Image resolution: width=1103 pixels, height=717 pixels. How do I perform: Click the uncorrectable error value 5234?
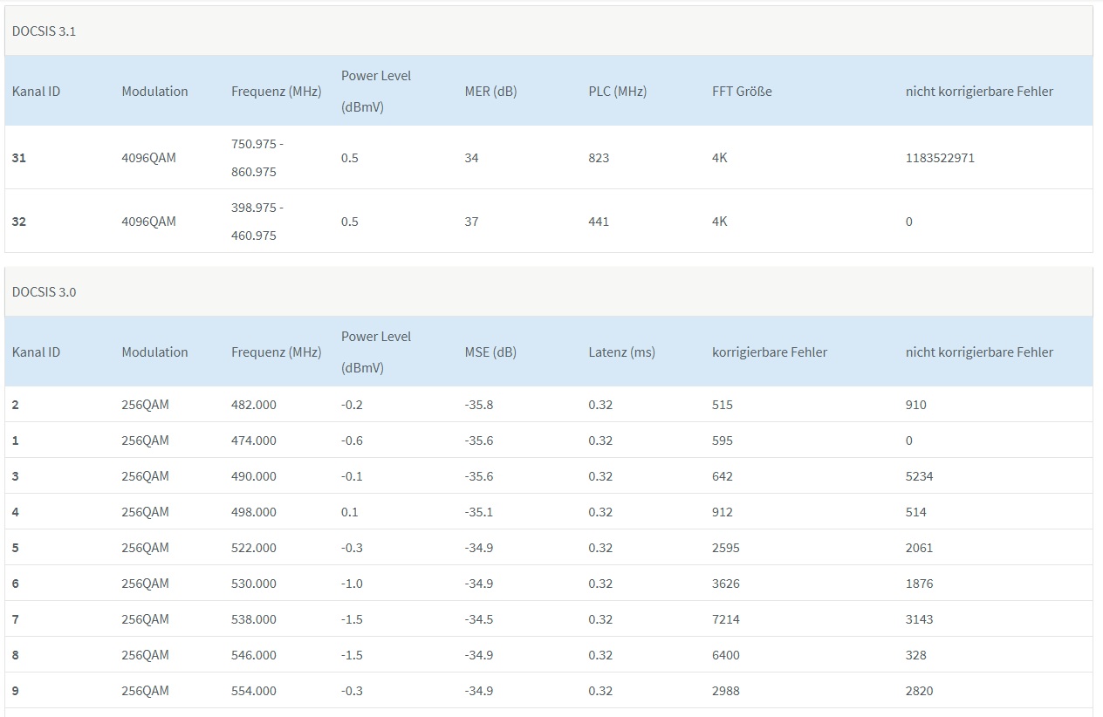[919, 476]
